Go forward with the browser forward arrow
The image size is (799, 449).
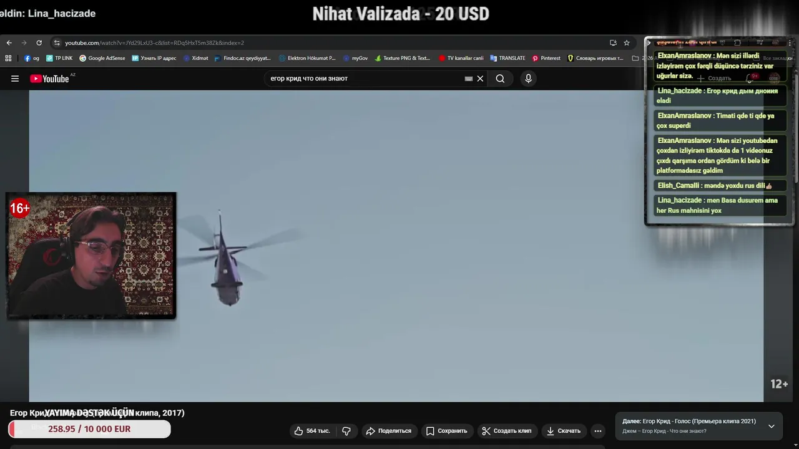[24, 43]
